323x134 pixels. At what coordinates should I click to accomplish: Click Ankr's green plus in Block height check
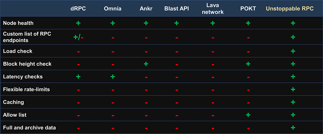coord(146,64)
